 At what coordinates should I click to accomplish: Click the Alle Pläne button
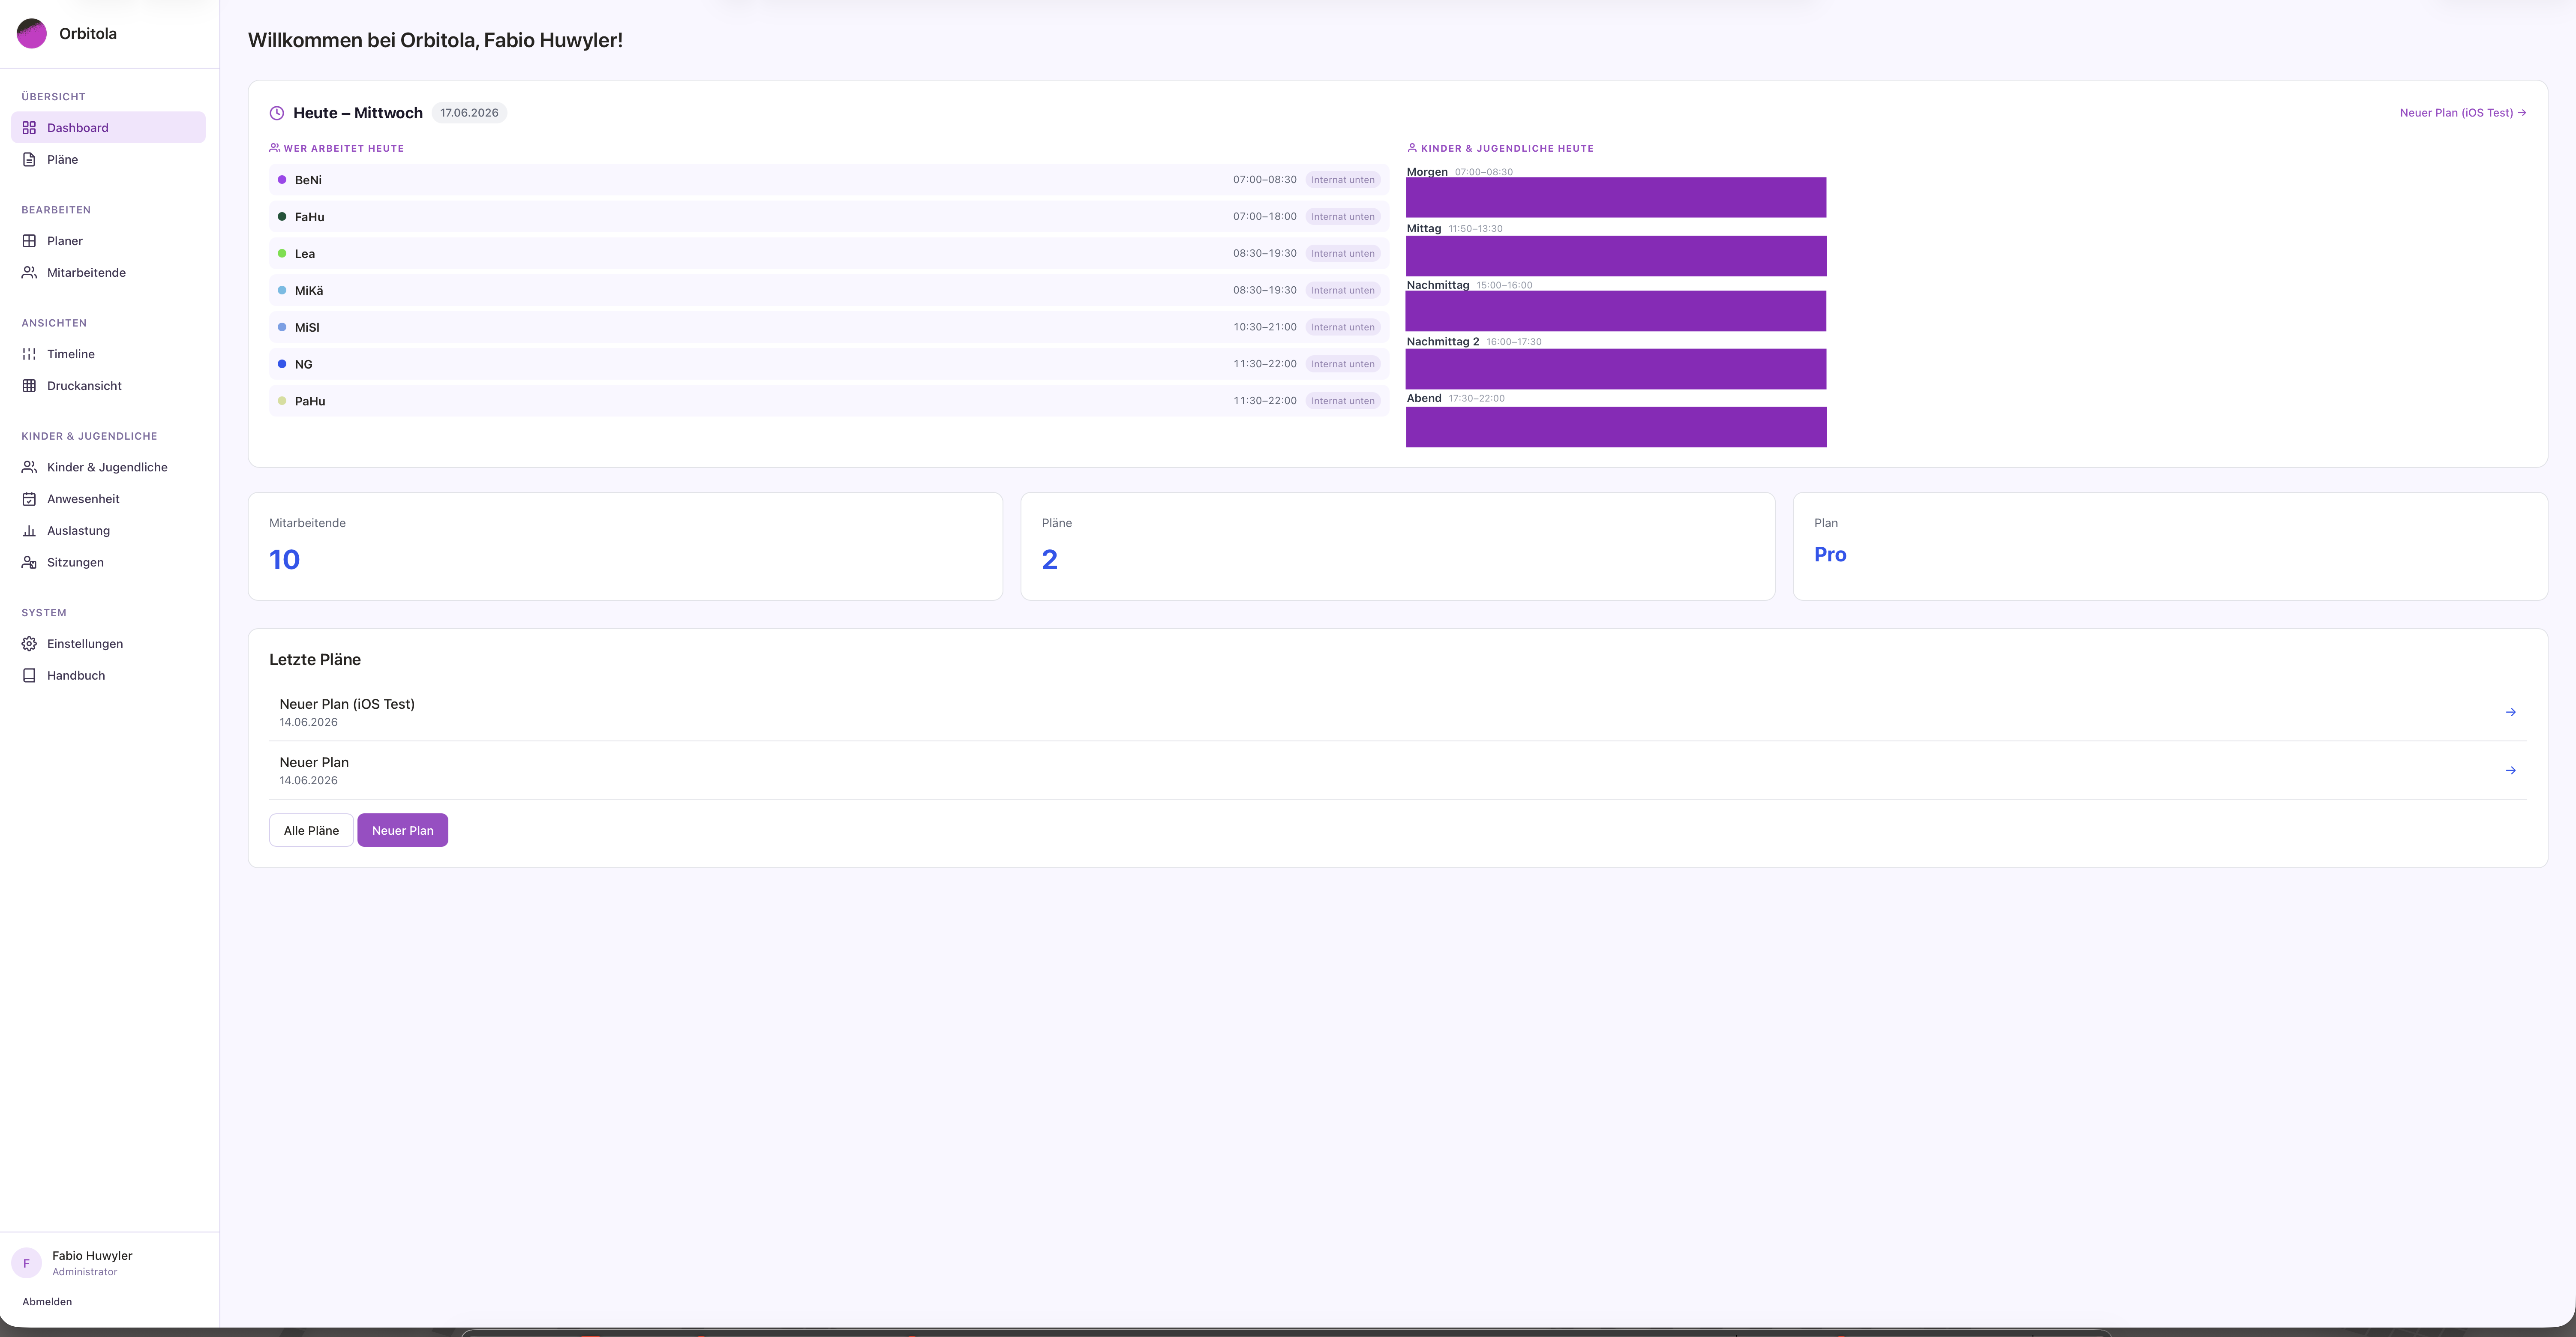coord(311,830)
